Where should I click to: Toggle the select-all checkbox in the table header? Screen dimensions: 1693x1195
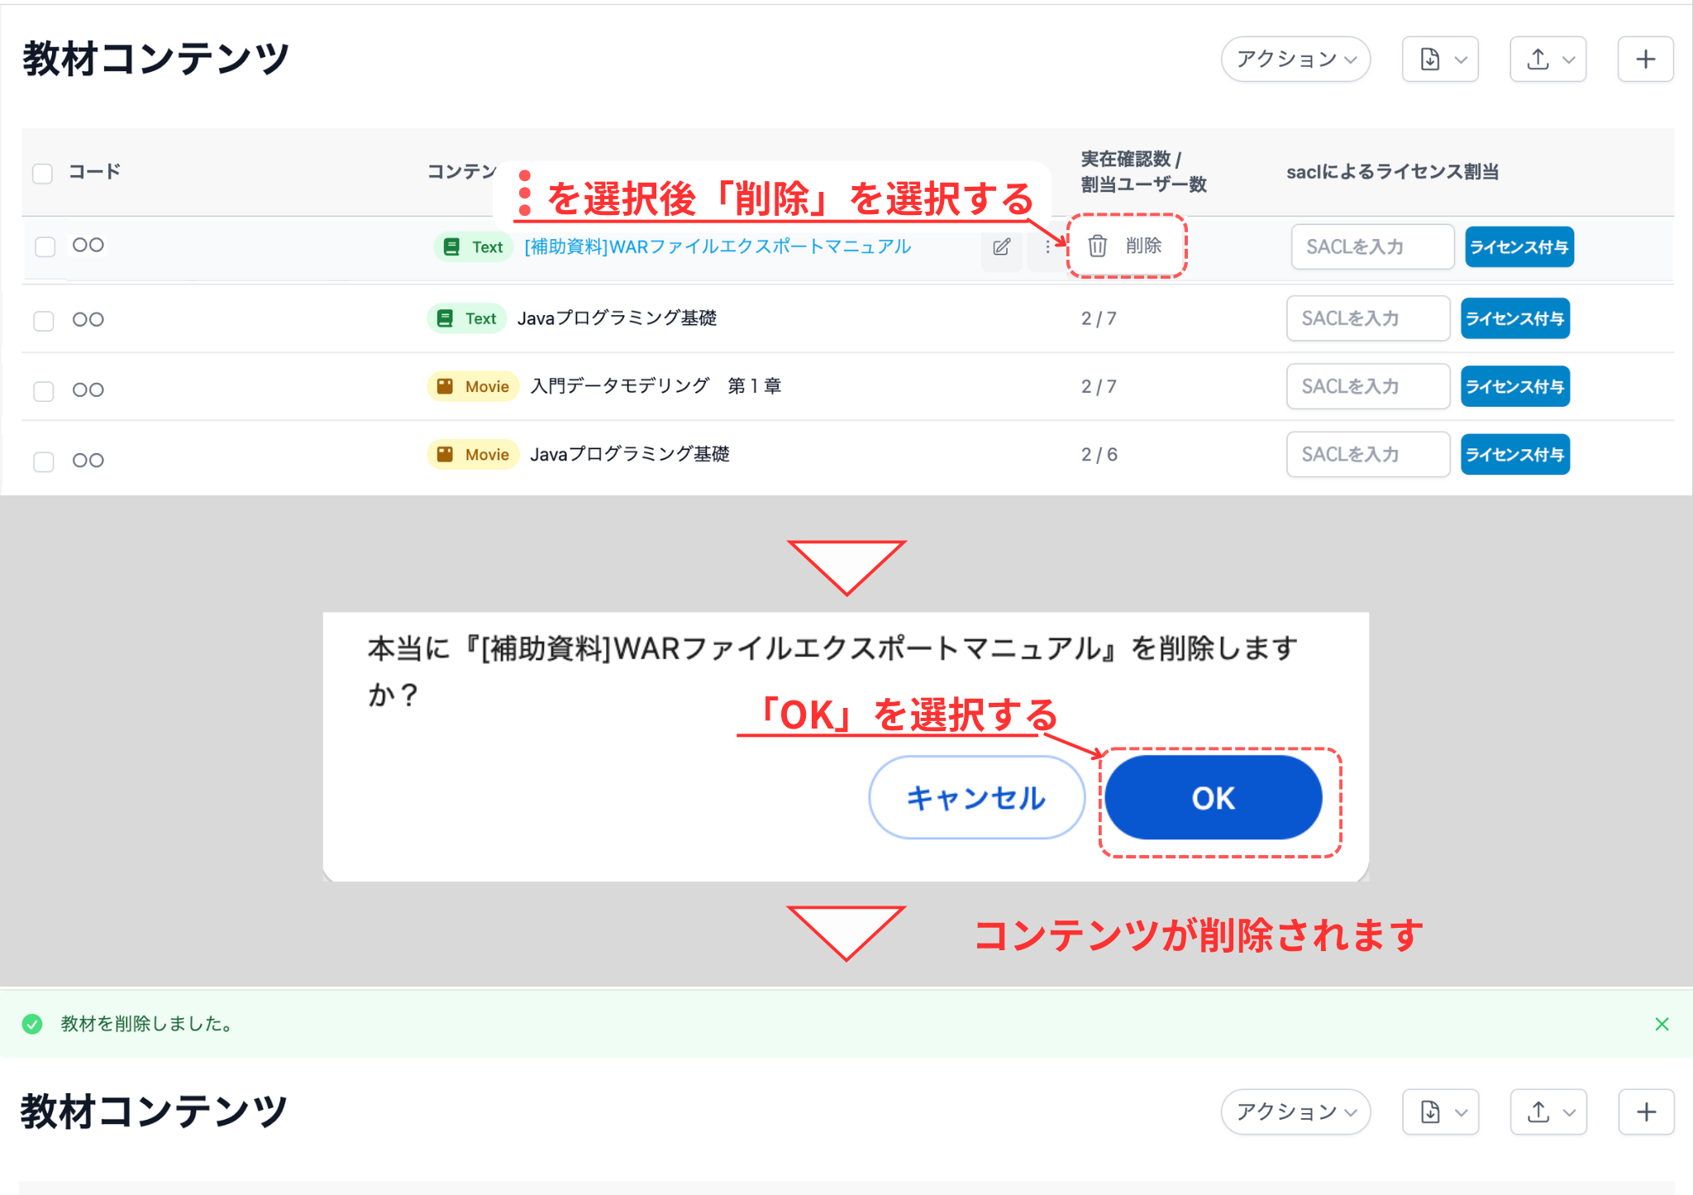[42, 172]
